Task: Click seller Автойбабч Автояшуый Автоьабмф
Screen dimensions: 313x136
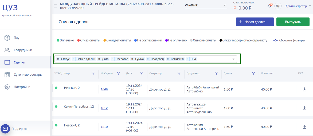Action: point(203,89)
